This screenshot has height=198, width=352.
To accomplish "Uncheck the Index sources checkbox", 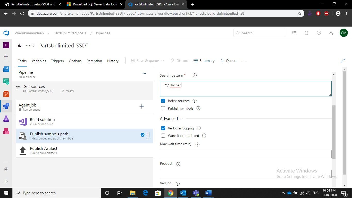I will click(x=163, y=101).
